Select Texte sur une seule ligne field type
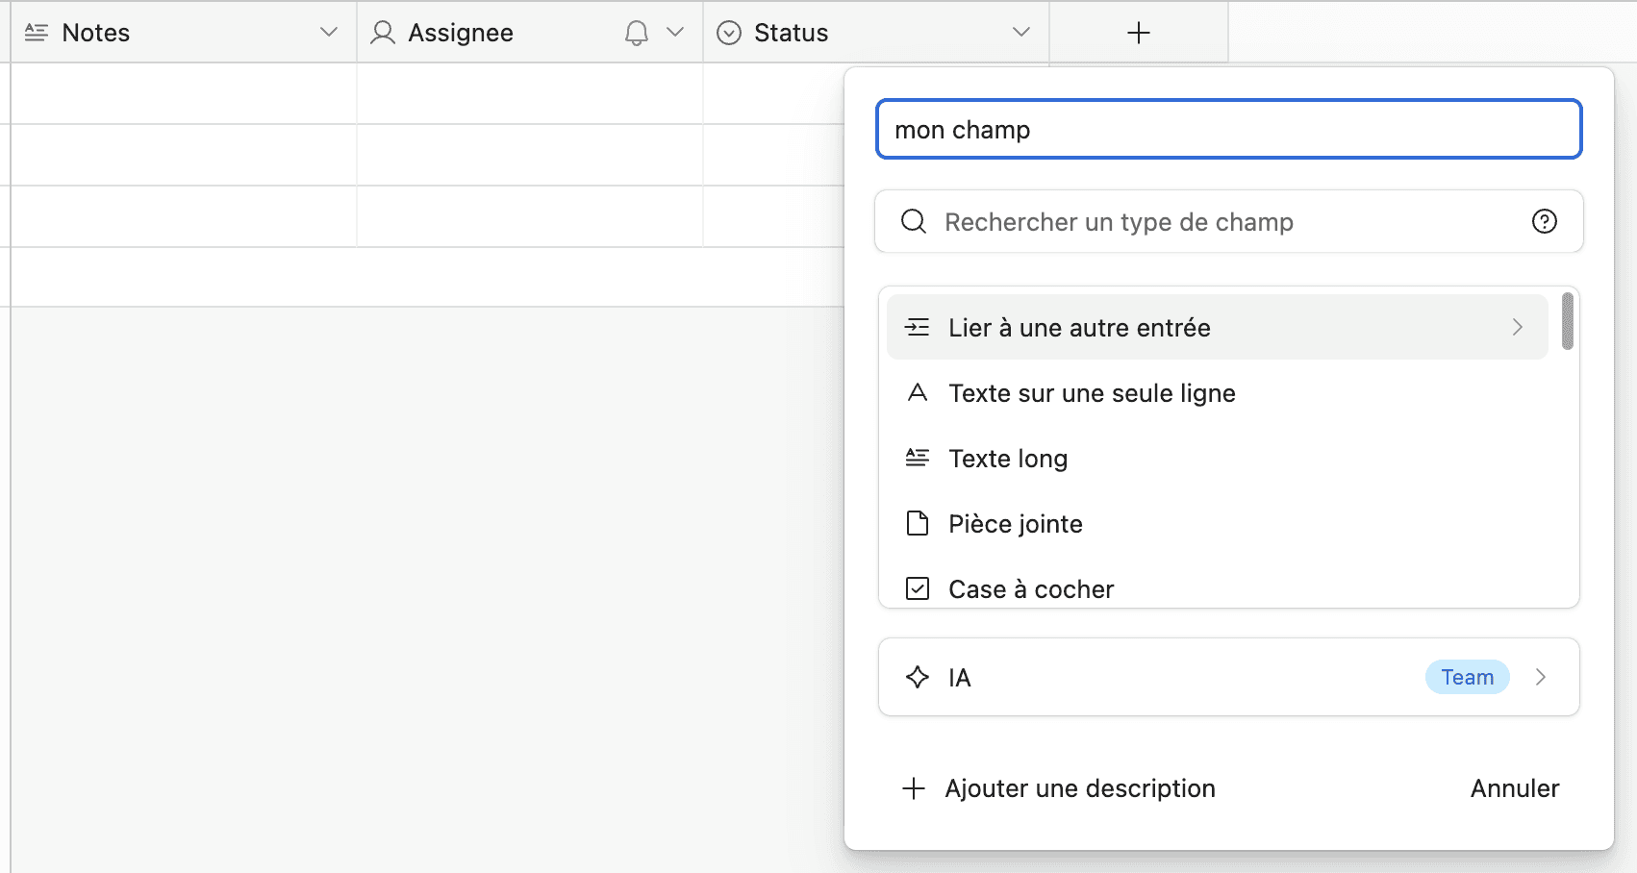1637x873 pixels. (1217, 392)
